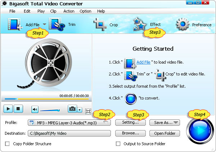The height and width of the screenshot is (152, 216).
Task: Open the File menu
Action: pyautogui.click(x=12, y=11)
